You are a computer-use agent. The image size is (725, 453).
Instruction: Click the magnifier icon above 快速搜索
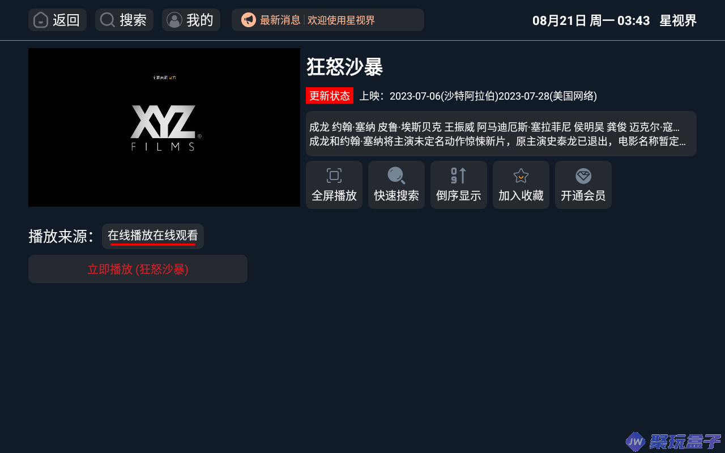396,176
